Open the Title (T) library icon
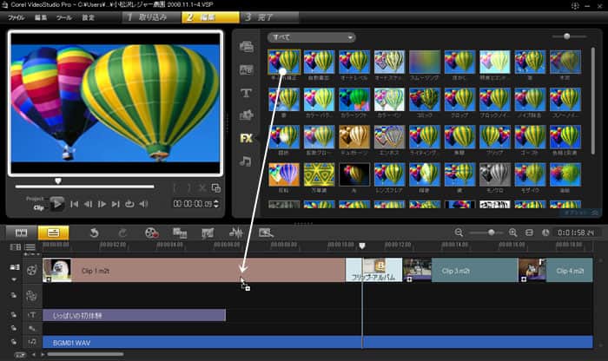 pyautogui.click(x=246, y=93)
